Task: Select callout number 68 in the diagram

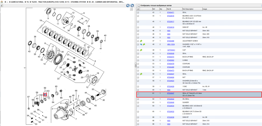Action: [x=76, y=91]
